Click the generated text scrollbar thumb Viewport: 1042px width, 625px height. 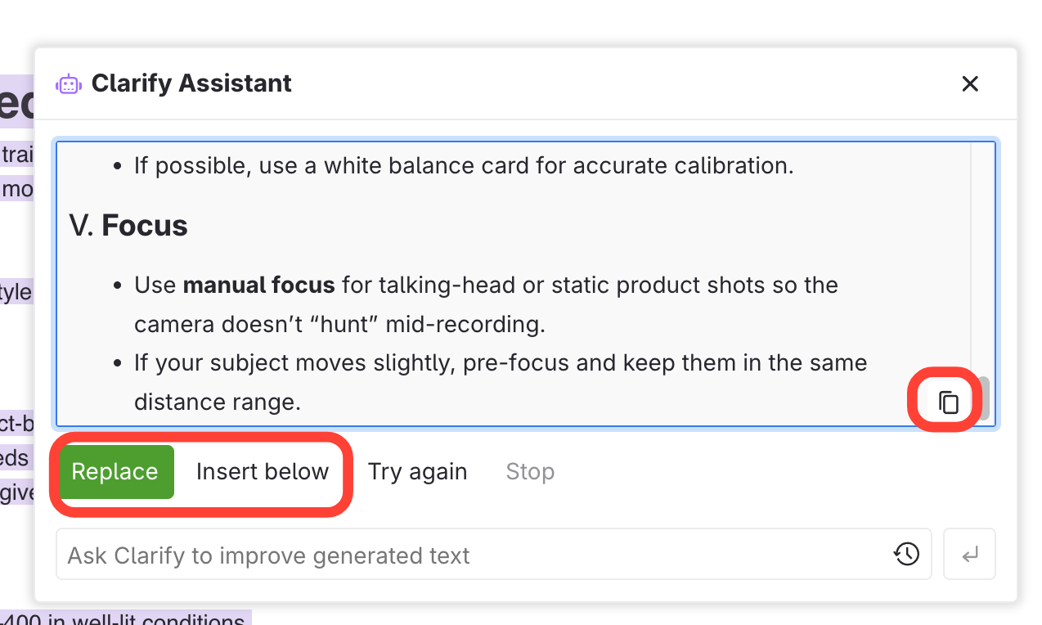(985, 398)
